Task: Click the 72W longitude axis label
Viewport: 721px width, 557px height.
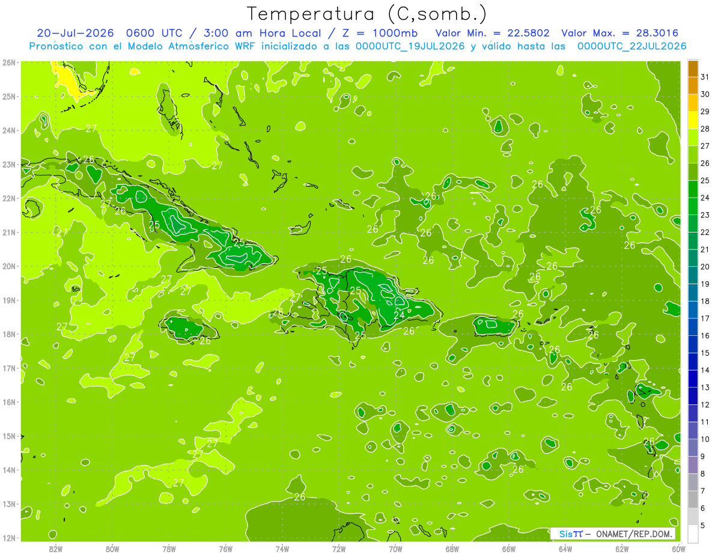Action: 339,549
